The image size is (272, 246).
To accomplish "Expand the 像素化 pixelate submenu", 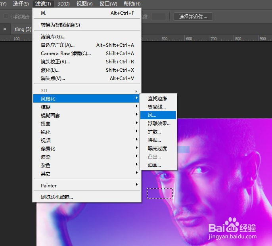I will pyautogui.click(x=87, y=149).
